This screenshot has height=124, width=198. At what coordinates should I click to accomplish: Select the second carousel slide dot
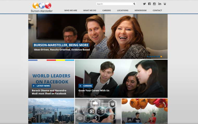[x=150, y=57]
